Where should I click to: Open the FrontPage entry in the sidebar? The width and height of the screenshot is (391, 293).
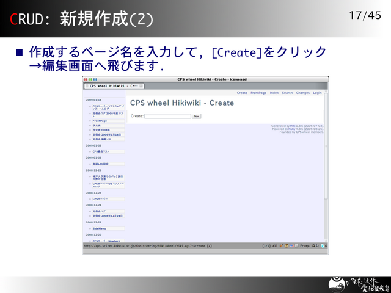point(100,121)
